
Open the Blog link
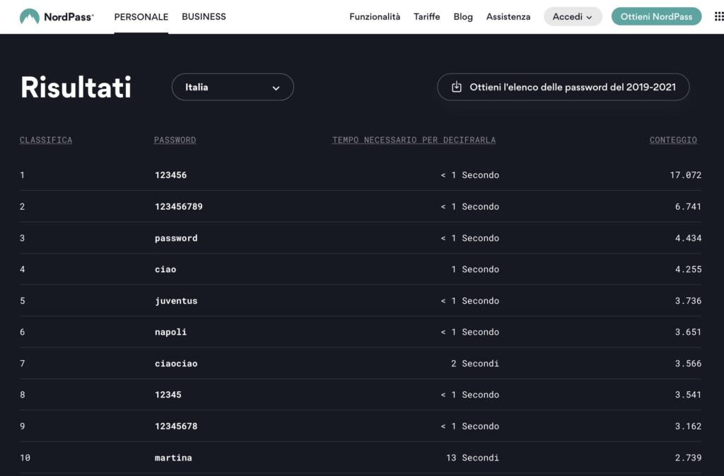[463, 17]
